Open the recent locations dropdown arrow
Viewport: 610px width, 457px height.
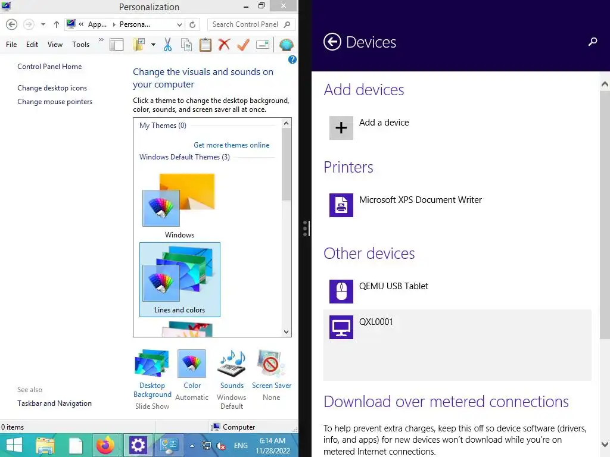43,24
